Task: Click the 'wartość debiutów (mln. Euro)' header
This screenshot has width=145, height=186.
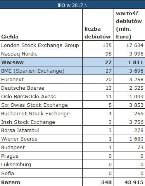Action: coord(129,25)
